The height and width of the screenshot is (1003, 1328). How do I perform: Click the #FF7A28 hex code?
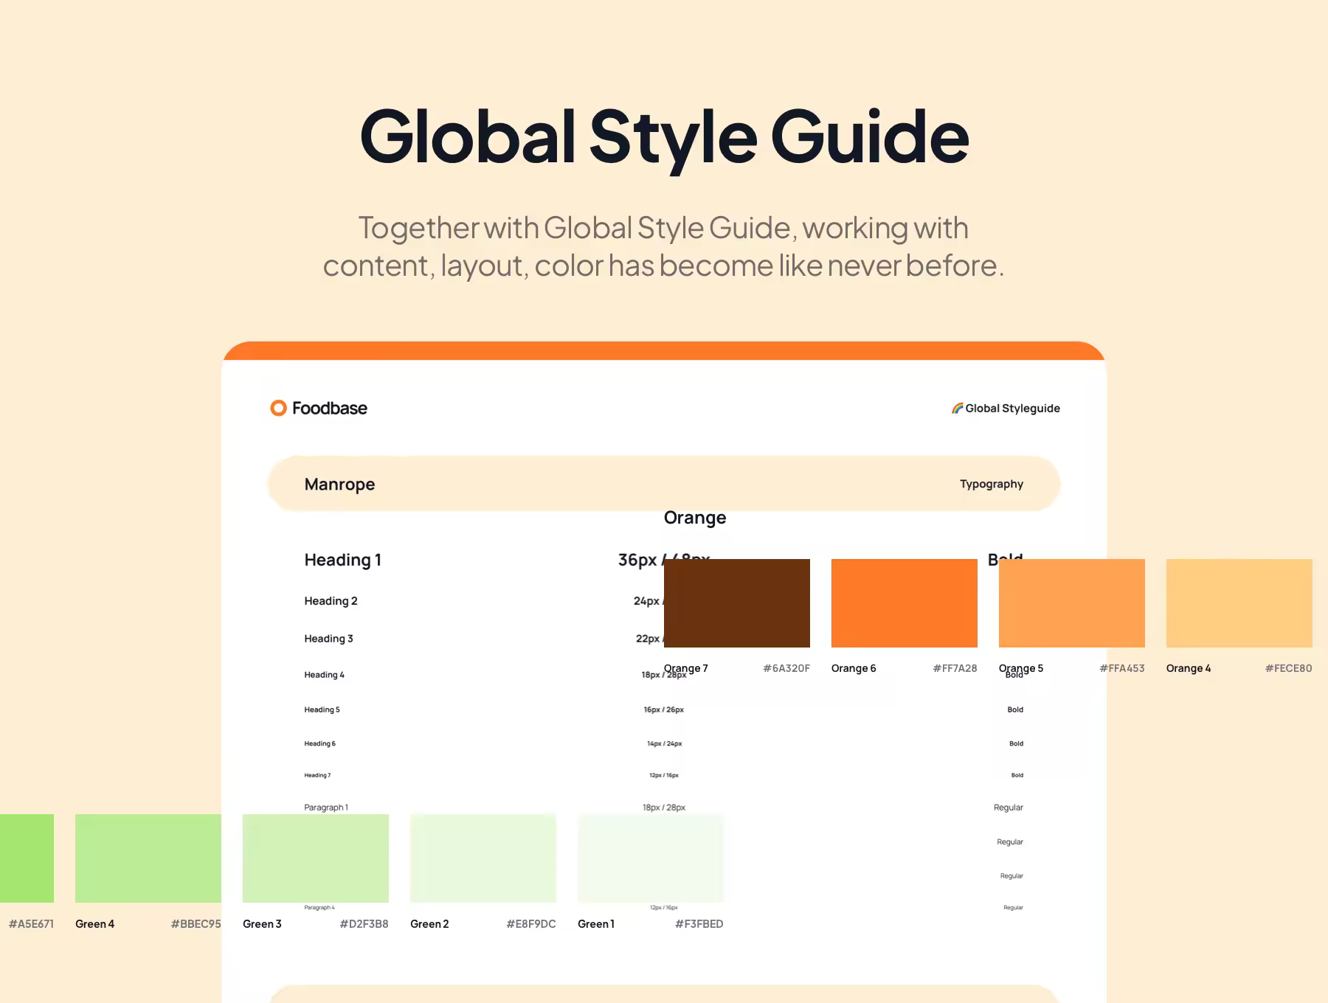[955, 668]
